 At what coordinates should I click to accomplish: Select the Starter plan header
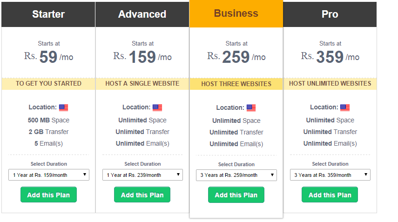pyautogui.click(x=48, y=14)
